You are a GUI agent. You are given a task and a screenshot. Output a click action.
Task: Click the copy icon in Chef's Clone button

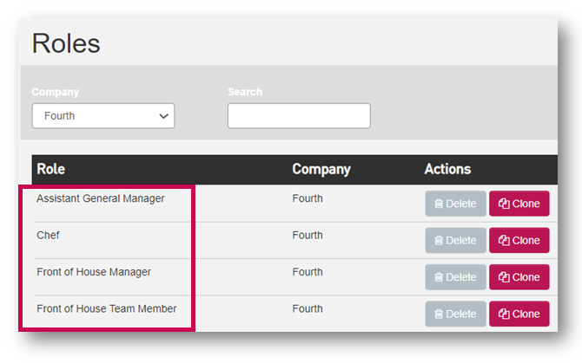503,241
